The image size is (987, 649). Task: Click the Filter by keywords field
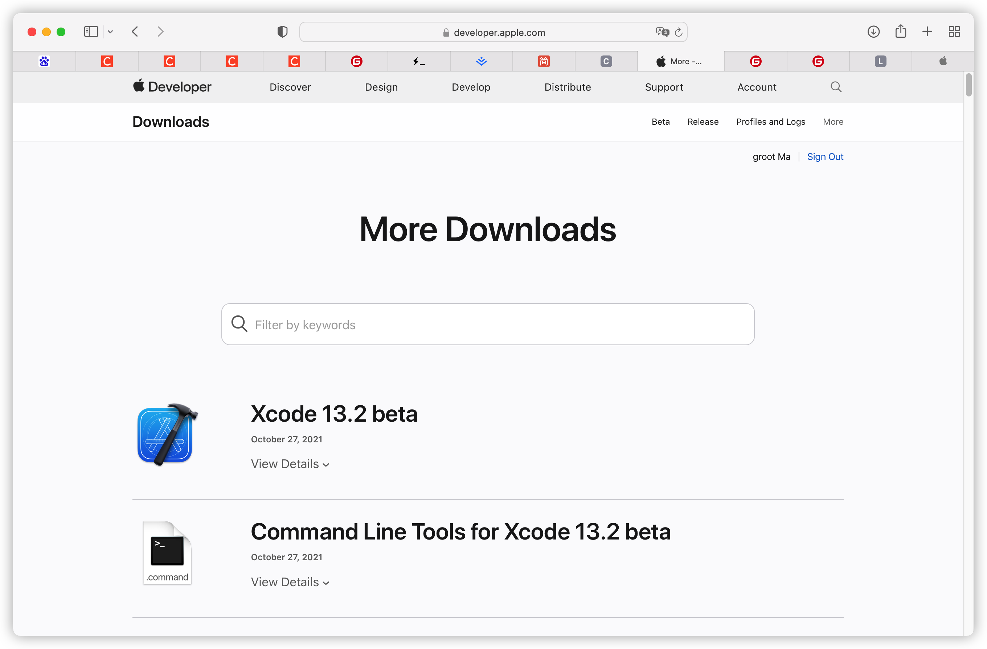point(488,324)
